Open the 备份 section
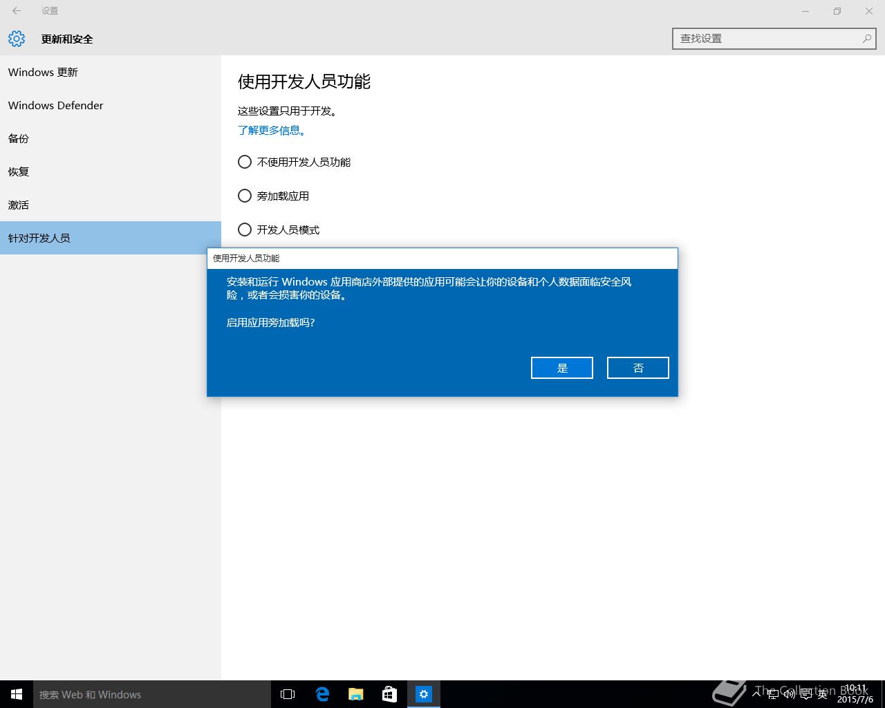The height and width of the screenshot is (708, 885). click(111, 138)
